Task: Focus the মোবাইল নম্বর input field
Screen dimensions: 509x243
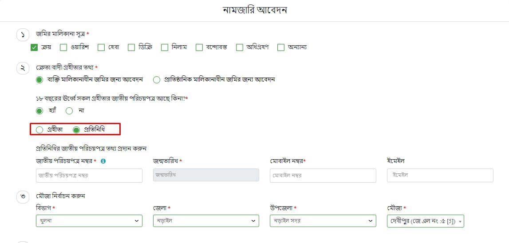Action: click(323, 176)
